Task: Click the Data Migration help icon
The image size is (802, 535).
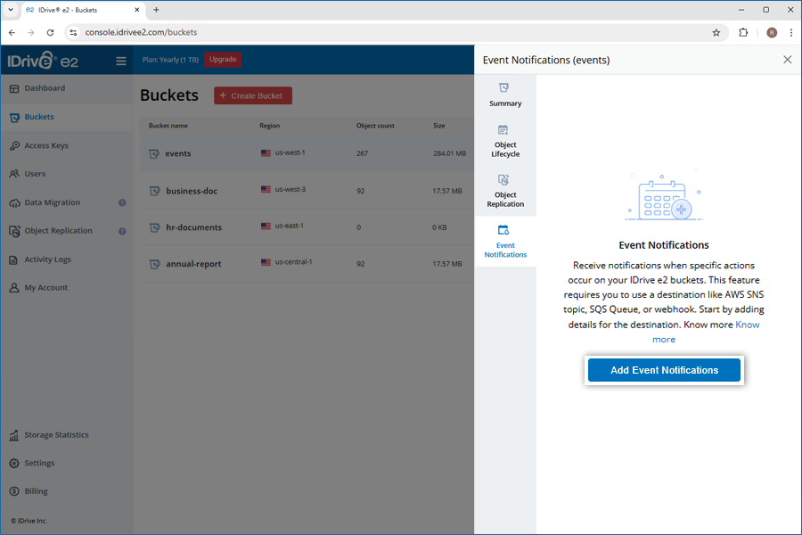Action: tap(122, 203)
